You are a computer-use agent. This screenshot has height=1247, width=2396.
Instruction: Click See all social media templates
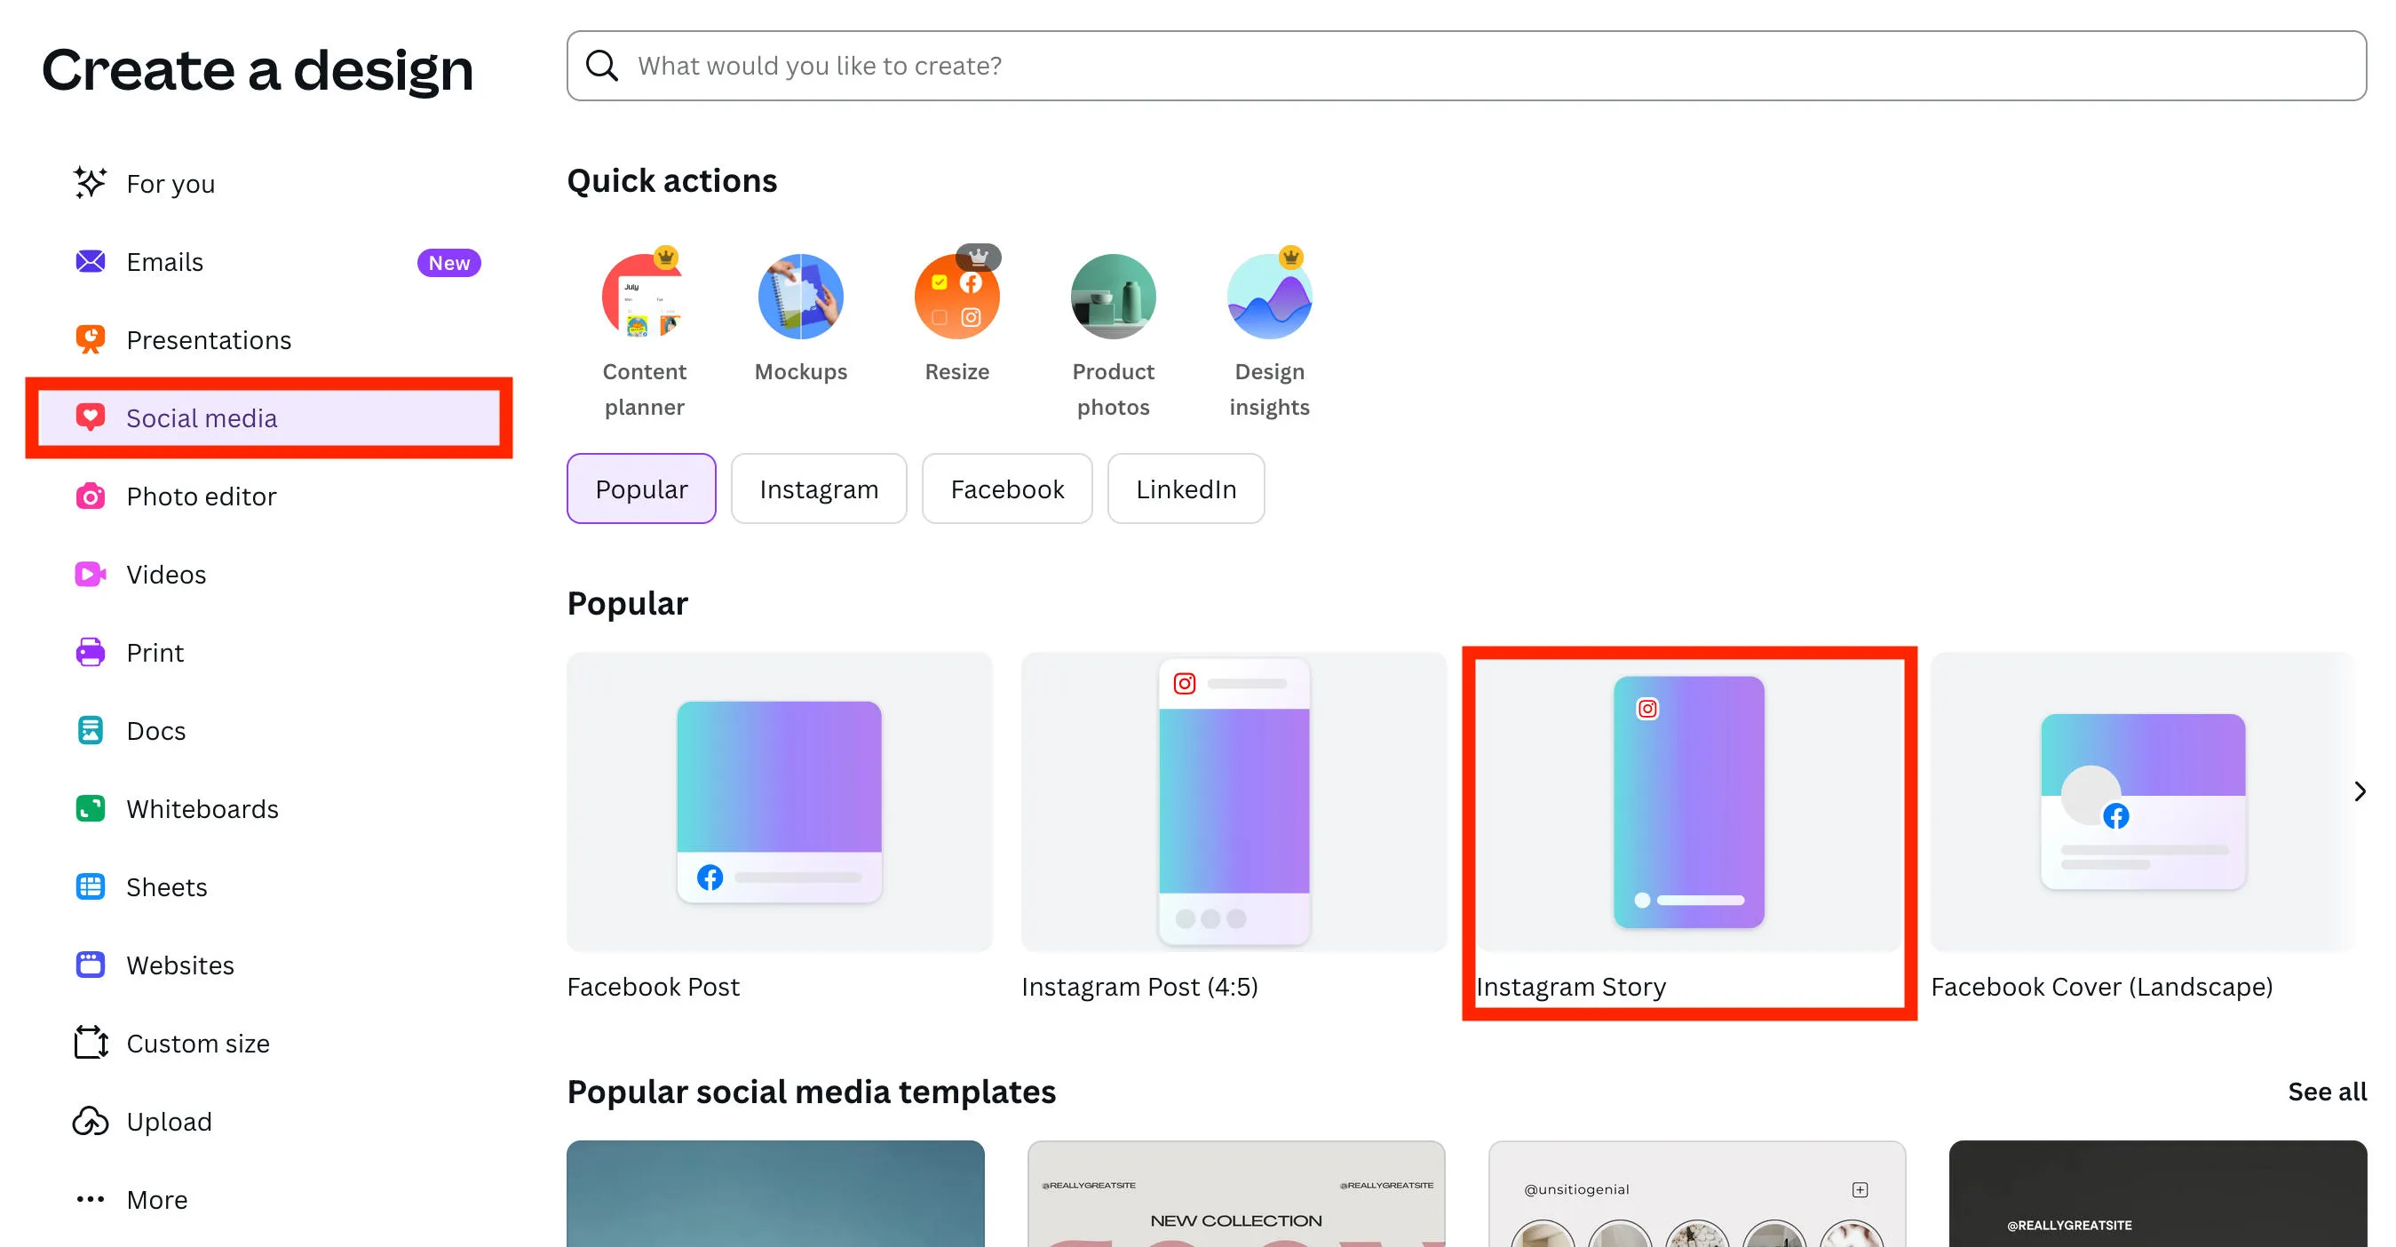[x=2326, y=1092]
